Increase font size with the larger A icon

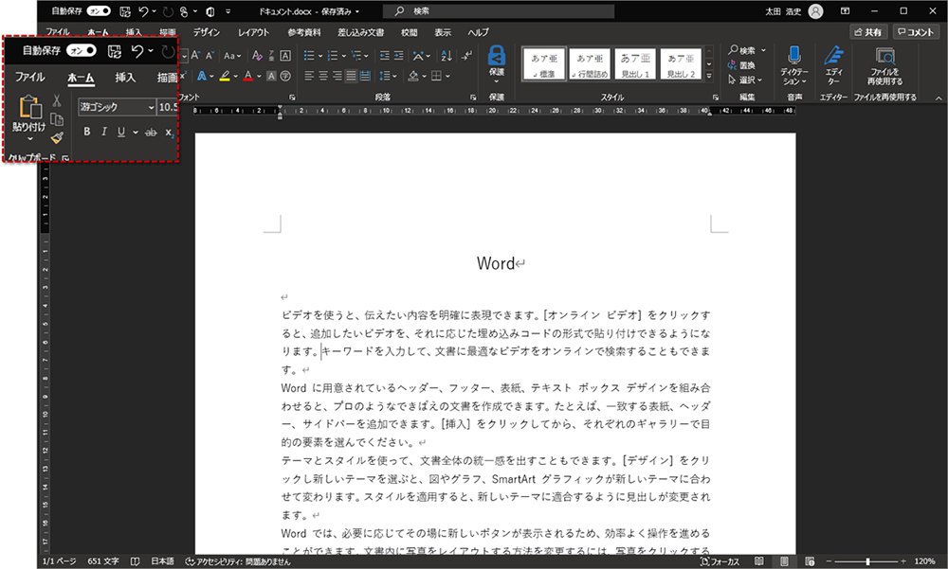tap(195, 56)
